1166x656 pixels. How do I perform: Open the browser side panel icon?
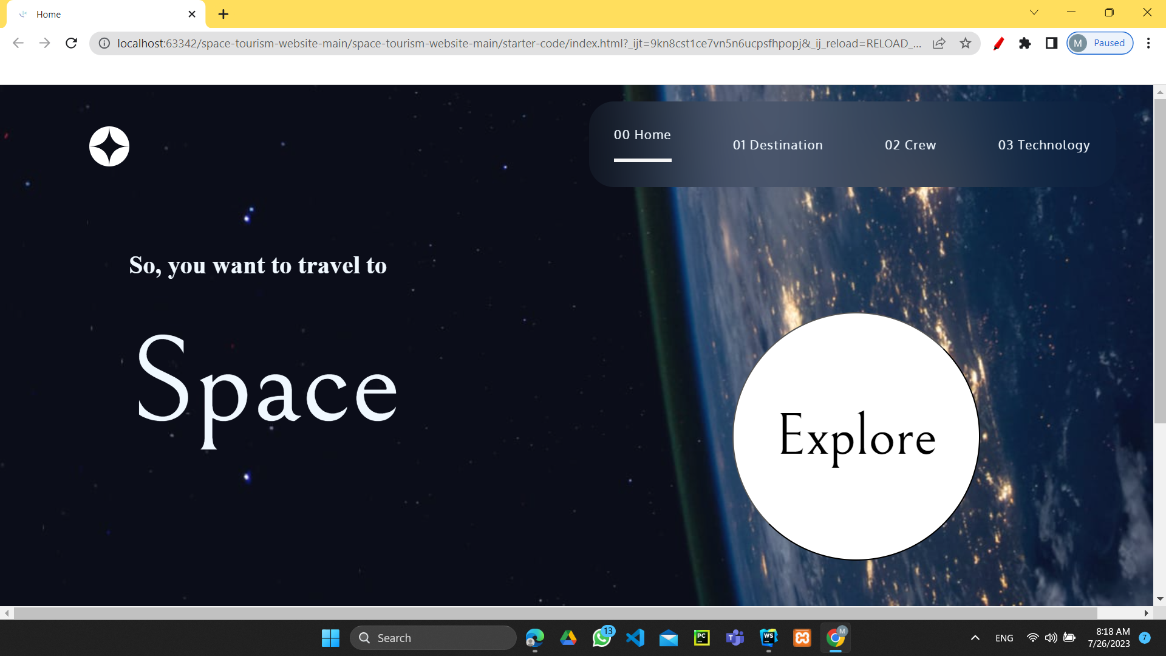[x=1051, y=43]
